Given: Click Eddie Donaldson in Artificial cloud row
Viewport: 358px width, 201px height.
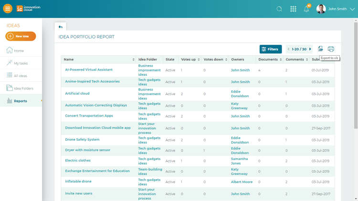Looking at the screenshot, I should coord(240,94).
